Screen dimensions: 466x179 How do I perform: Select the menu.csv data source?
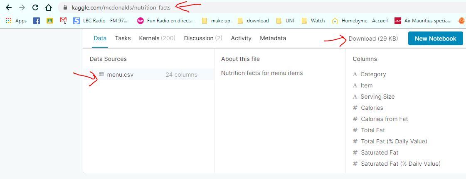[x=148, y=75]
